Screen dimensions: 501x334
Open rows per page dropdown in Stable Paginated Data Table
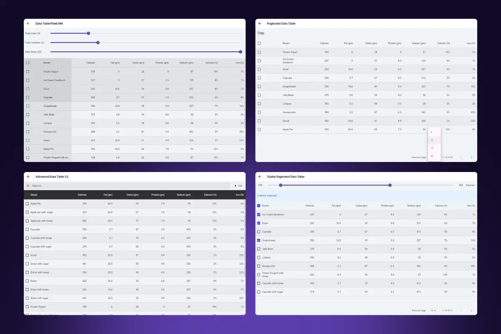[x=433, y=311]
